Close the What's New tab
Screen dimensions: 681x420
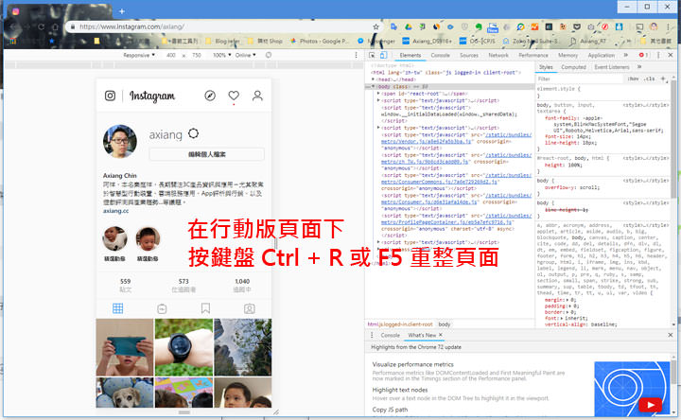pyautogui.click(x=441, y=335)
